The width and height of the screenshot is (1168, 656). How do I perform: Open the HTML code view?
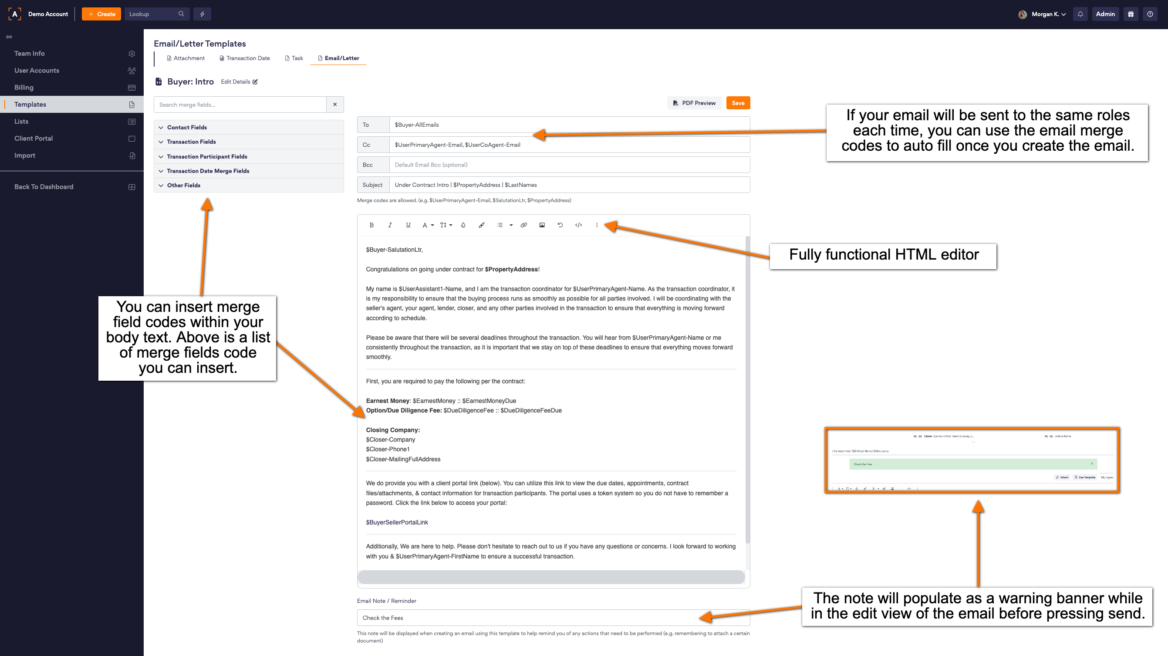[579, 225]
